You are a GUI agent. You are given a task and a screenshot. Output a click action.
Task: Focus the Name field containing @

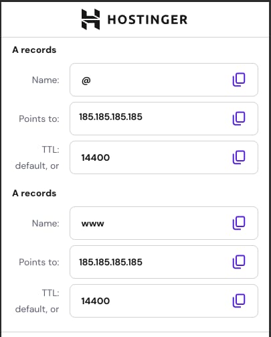pos(164,80)
